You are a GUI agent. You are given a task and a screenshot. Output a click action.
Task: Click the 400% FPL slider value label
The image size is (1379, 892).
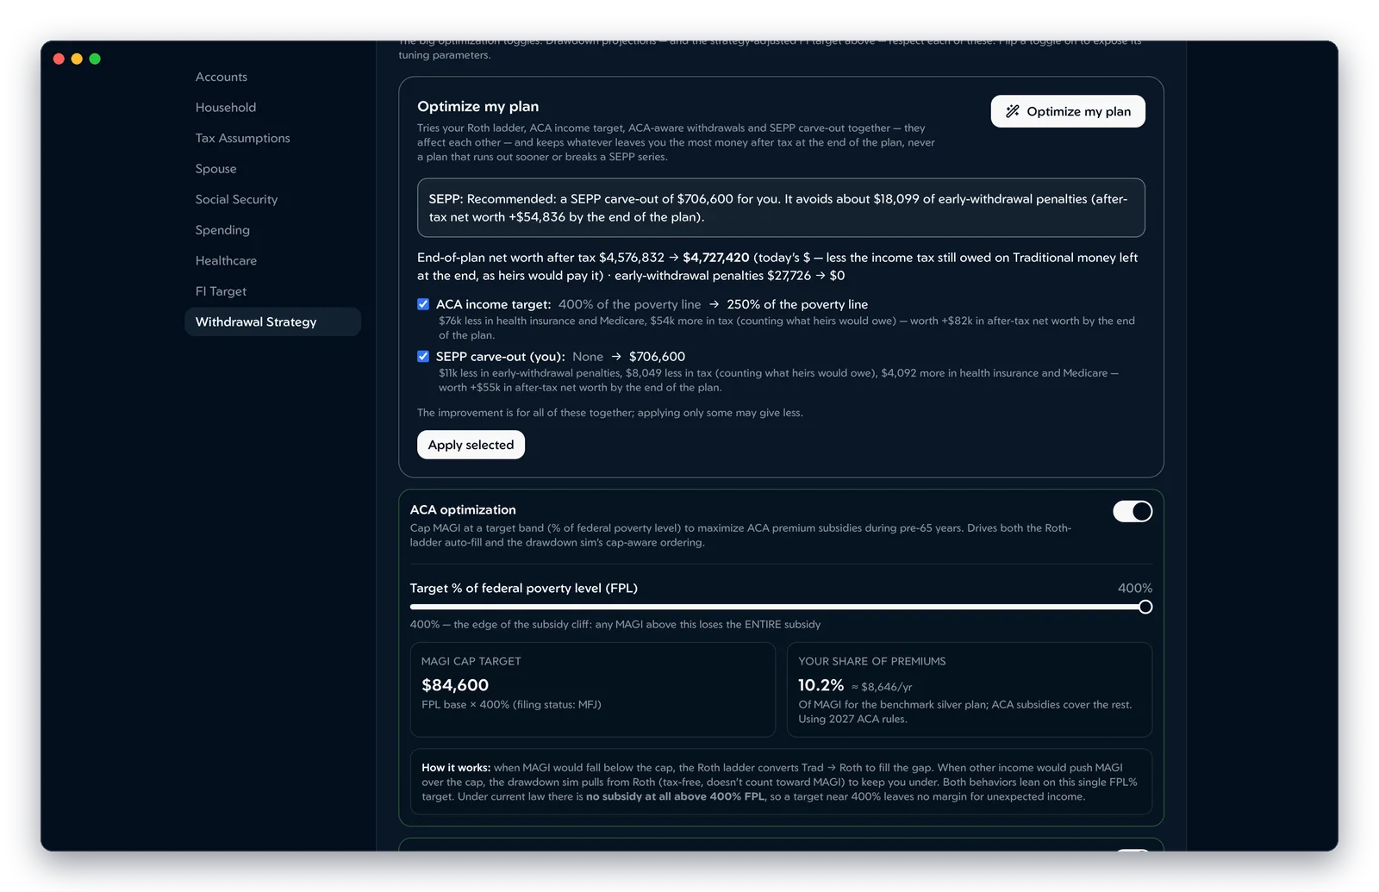[x=1135, y=588]
